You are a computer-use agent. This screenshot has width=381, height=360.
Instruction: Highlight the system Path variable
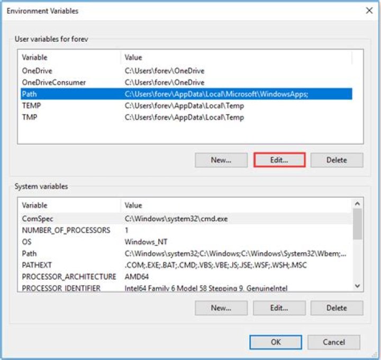coord(30,253)
